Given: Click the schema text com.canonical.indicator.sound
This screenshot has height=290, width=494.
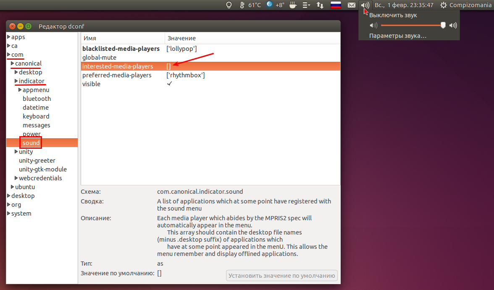Looking at the screenshot, I should (x=200, y=191).
